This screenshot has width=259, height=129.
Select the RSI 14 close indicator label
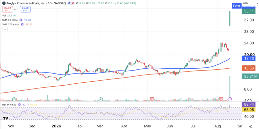[10, 105]
